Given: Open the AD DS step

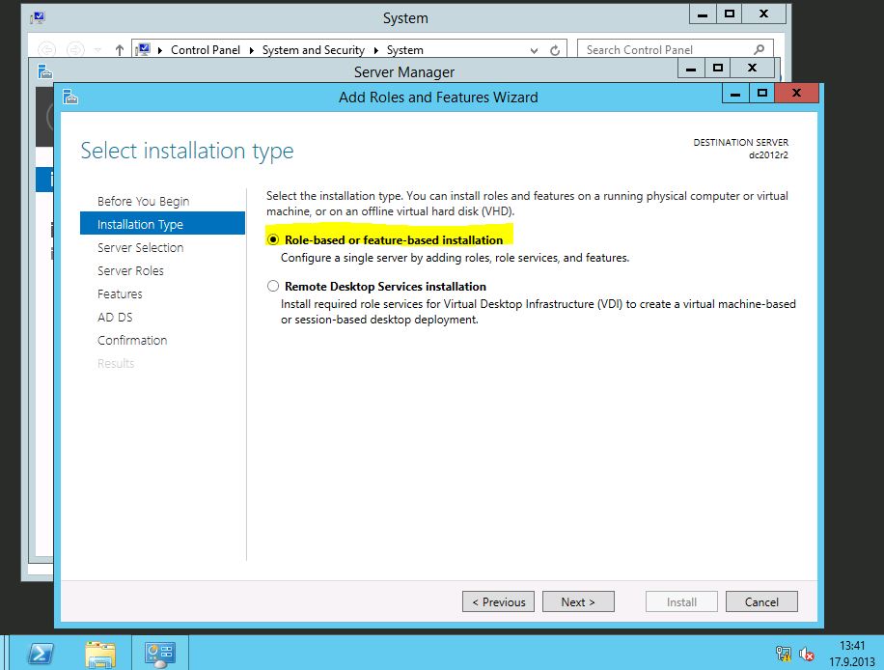Looking at the screenshot, I should (115, 317).
